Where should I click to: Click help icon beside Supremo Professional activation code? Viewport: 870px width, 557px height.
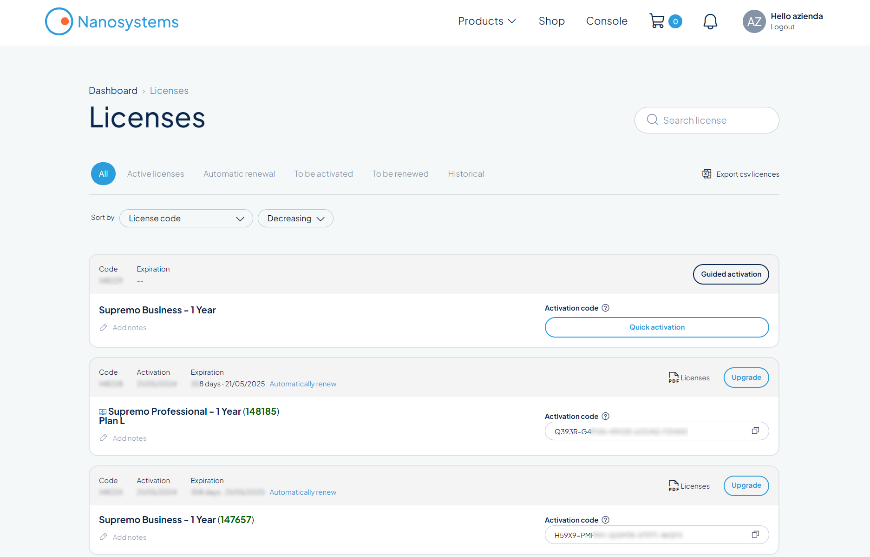point(605,416)
